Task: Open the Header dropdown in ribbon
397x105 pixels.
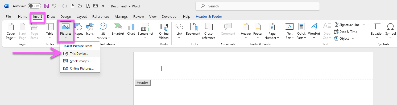Action: (246, 31)
